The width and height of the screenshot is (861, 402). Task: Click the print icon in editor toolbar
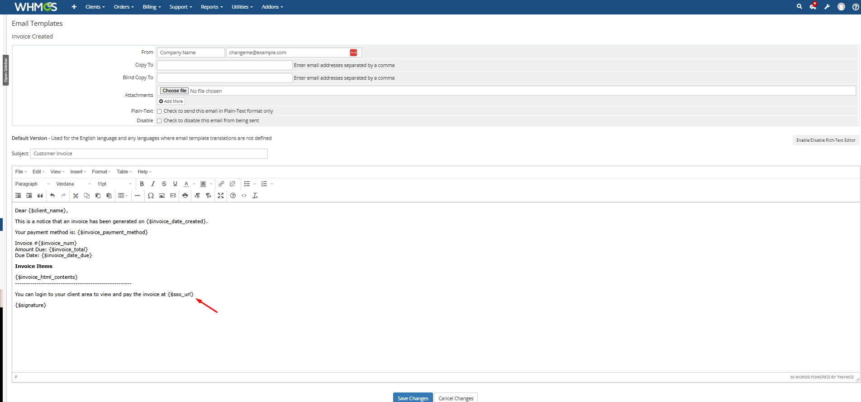click(185, 196)
